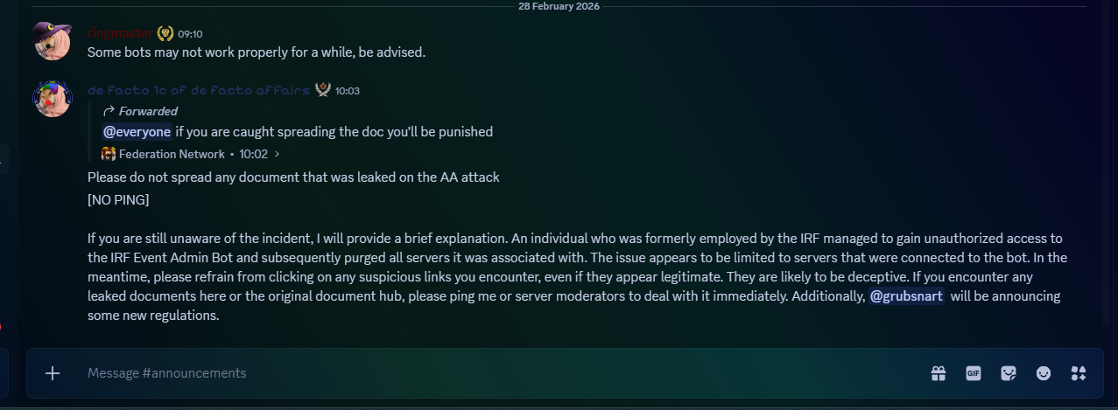Open ringmaster's avatar profile
Screen dimensions: 1118x410
pyautogui.click(x=52, y=41)
